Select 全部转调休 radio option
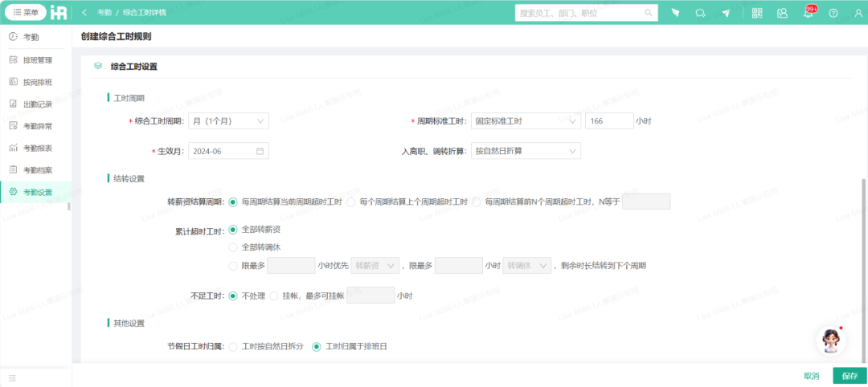This screenshot has width=868, height=387. point(234,246)
